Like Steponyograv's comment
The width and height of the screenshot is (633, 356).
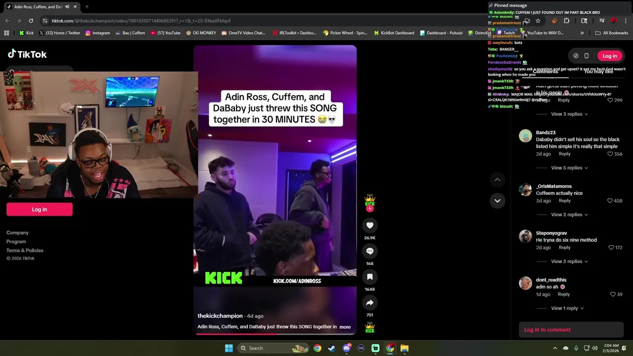click(x=611, y=248)
